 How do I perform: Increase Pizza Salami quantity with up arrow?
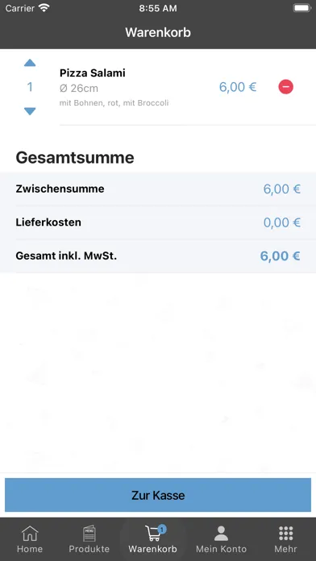click(30, 63)
